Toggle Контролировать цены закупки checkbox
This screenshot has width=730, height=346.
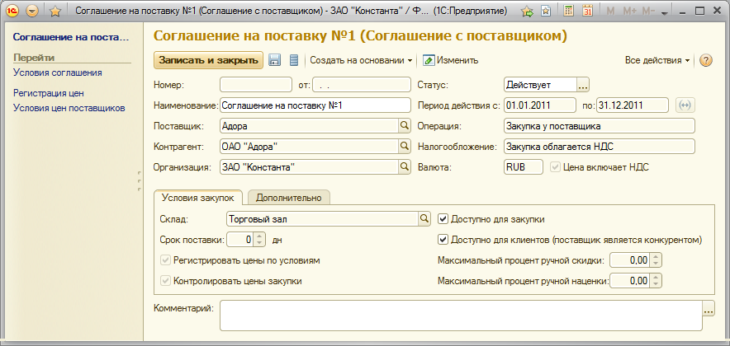pos(165,281)
